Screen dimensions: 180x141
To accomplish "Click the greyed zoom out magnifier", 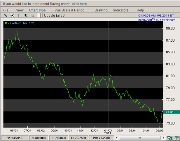I will pyautogui.click(x=32, y=15).
